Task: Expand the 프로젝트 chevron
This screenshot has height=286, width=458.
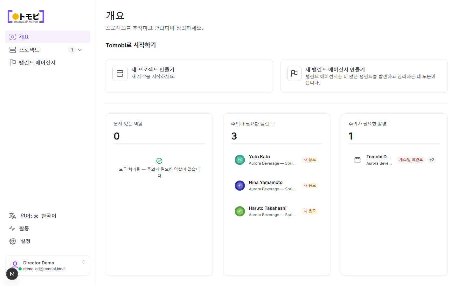Action: [x=80, y=50]
